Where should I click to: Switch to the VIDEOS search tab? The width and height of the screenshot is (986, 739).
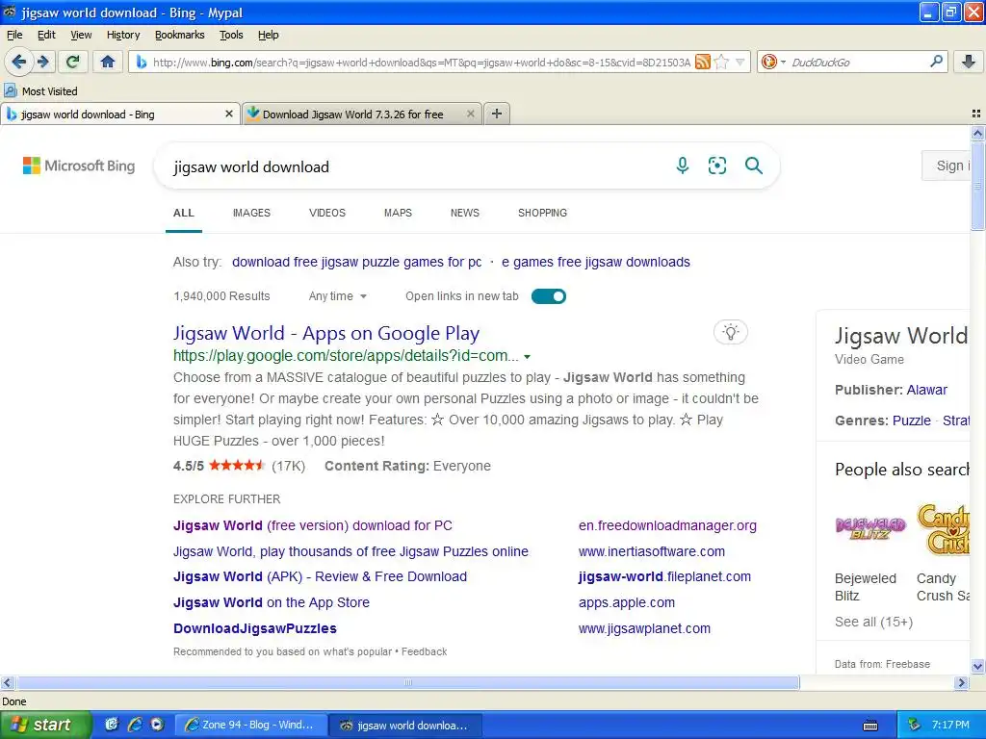click(x=327, y=213)
